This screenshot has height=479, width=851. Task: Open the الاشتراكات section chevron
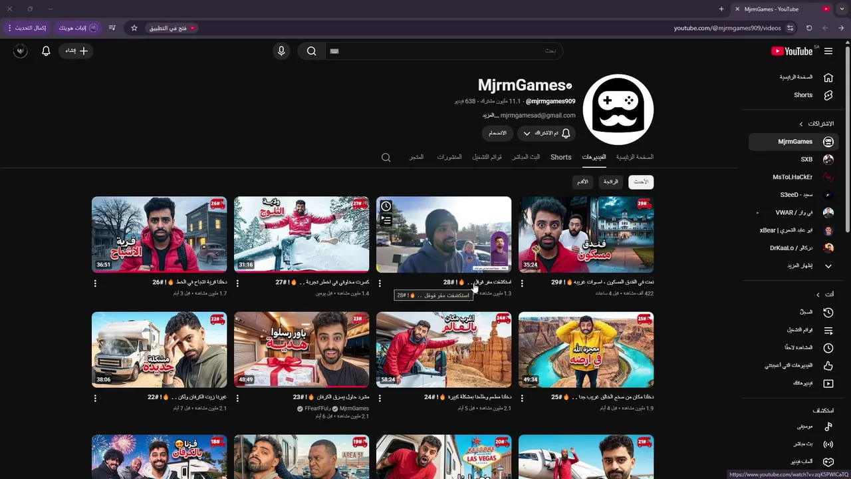click(801, 124)
